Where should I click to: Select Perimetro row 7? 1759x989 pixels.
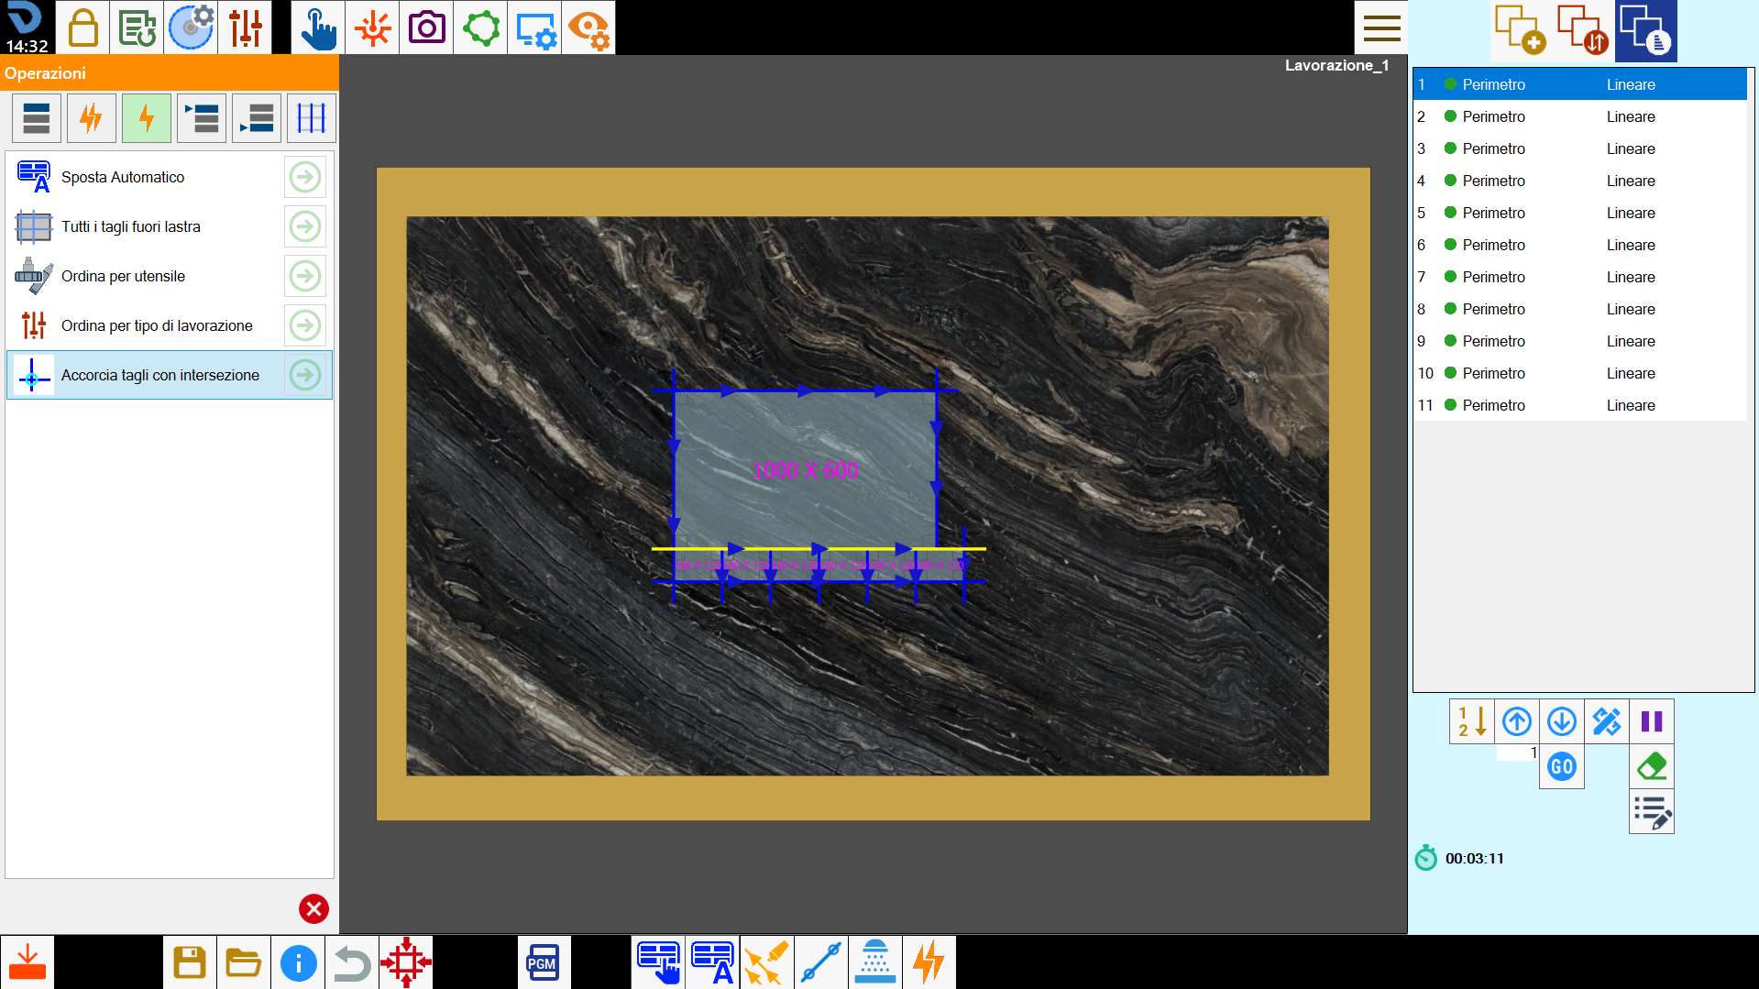(x=1580, y=277)
